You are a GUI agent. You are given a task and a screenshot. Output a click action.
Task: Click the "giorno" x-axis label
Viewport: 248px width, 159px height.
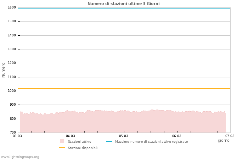tap(224, 140)
